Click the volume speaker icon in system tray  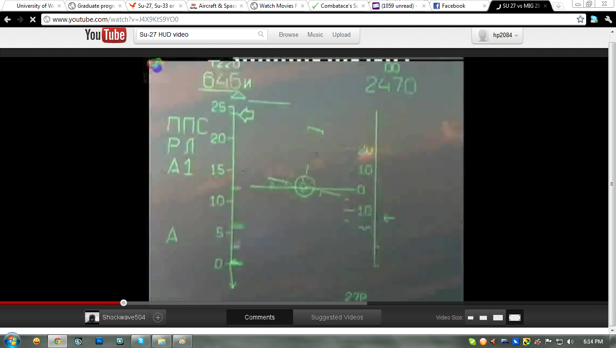point(570,342)
